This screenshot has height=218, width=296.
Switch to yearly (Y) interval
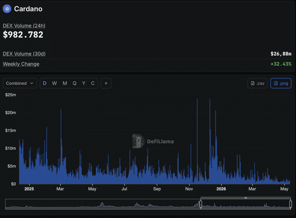84,83
